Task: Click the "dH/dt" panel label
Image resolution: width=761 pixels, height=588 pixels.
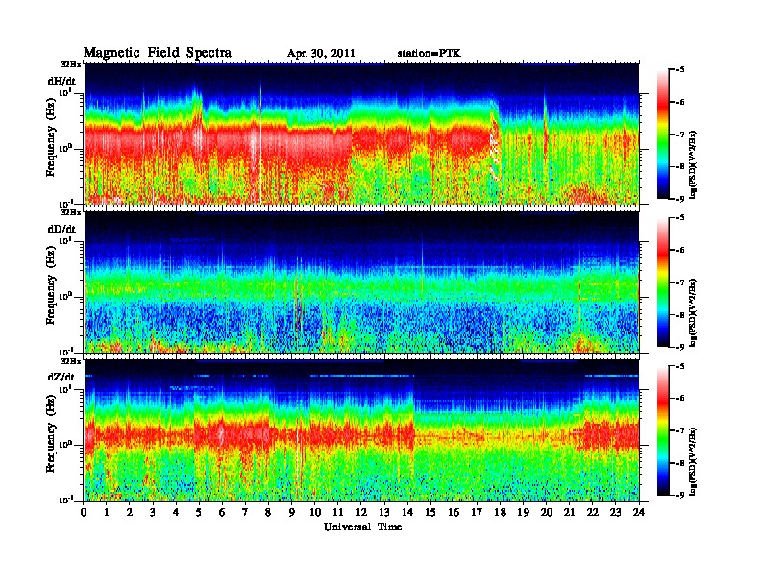Action: pyautogui.click(x=61, y=81)
